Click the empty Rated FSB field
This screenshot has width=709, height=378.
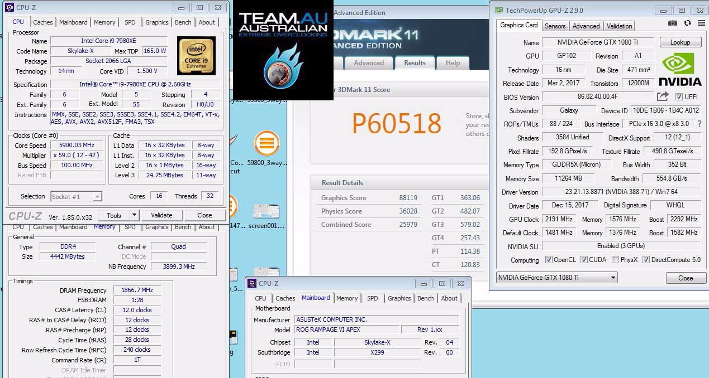77,175
